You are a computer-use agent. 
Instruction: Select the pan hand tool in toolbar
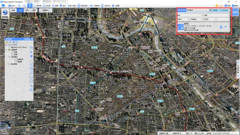[x=30, y=6]
